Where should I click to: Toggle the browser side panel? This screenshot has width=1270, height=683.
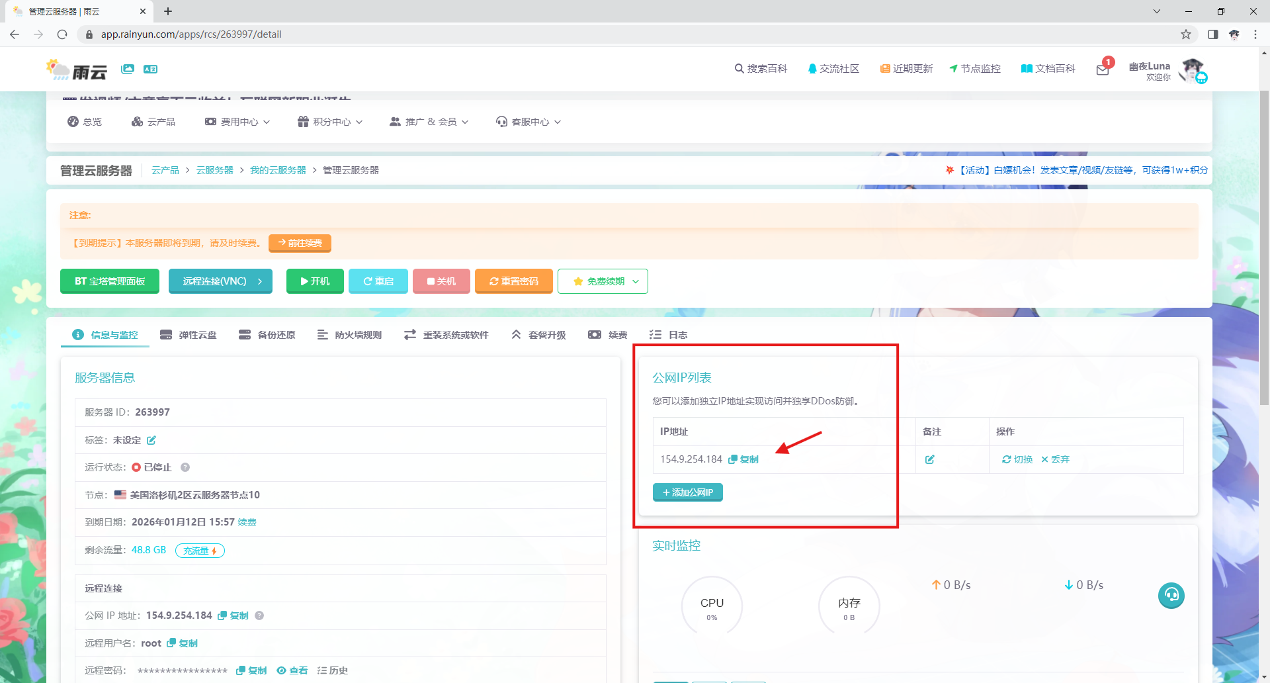[x=1212, y=34]
